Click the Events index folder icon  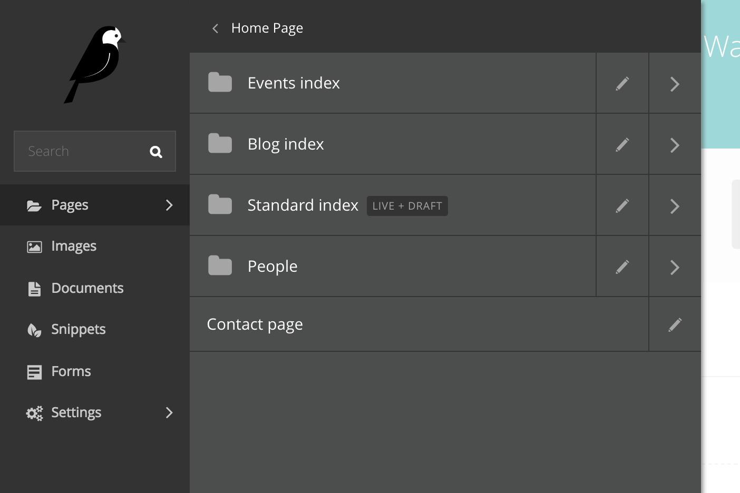[220, 82]
